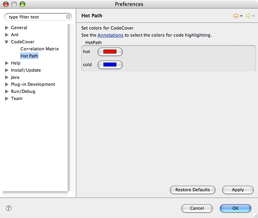The width and height of the screenshot is (258, 218).
Task: Select the Run/Debug category label
Action: pyautogui.click(x=23, y=91)
